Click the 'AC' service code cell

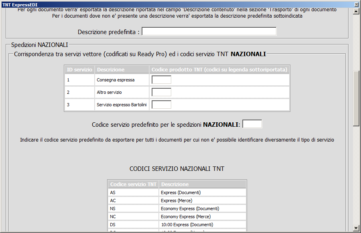[133, 201]
